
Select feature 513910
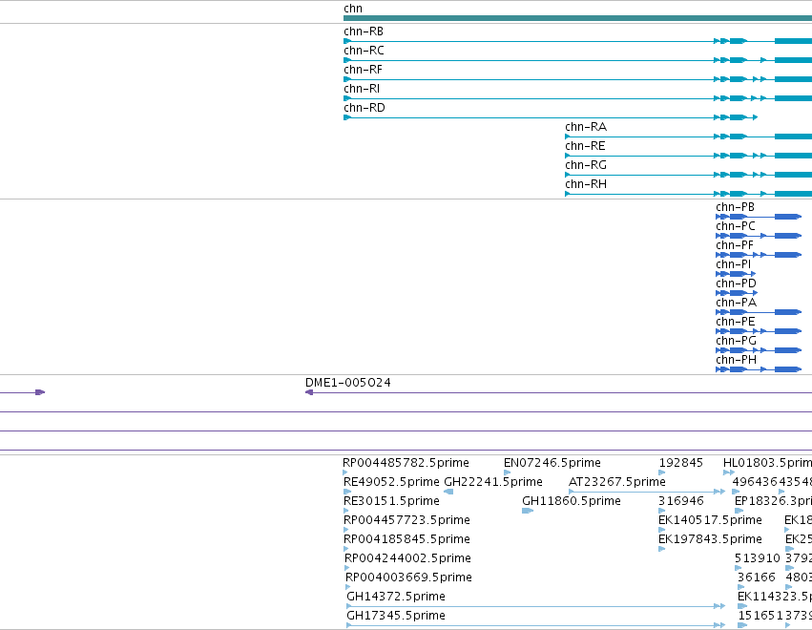click(757, 558)
